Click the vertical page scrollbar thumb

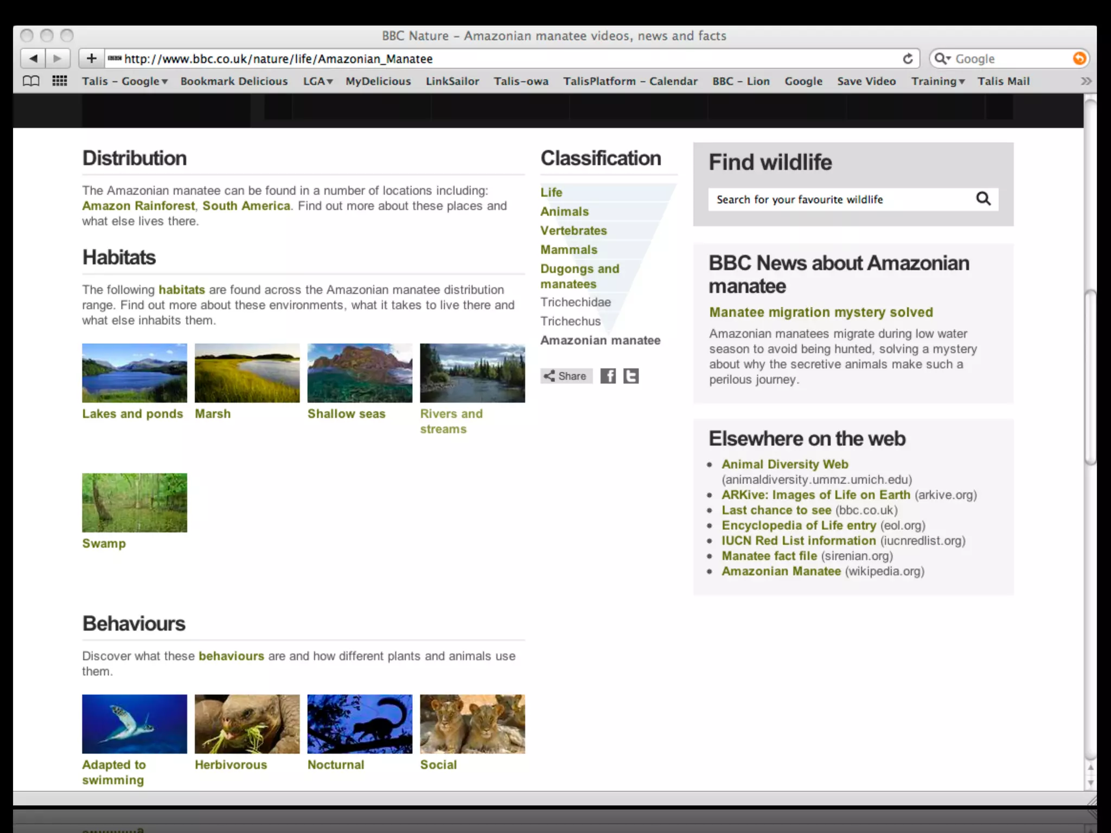(x=1090, y=377)
